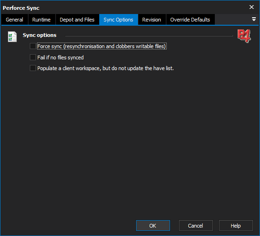Switch to the General tab
Image resolution: width=260 pixels, height=236 pixels.
click(x=14, y=20)
